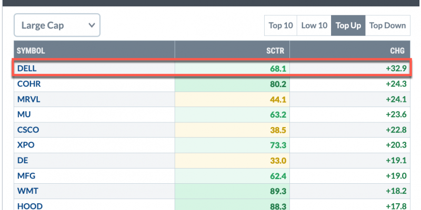Open the Large Cap dropdown

point(57,25)
